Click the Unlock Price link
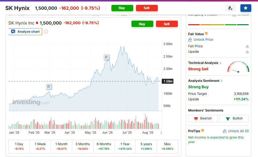Image resolution: width=258 pixels, height=157 pixels. [x=203, y=39]
